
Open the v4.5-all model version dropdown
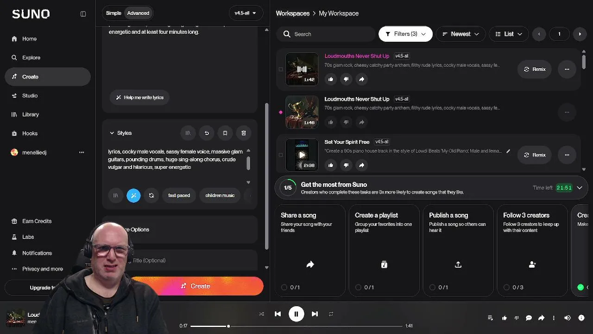(246, 13)
